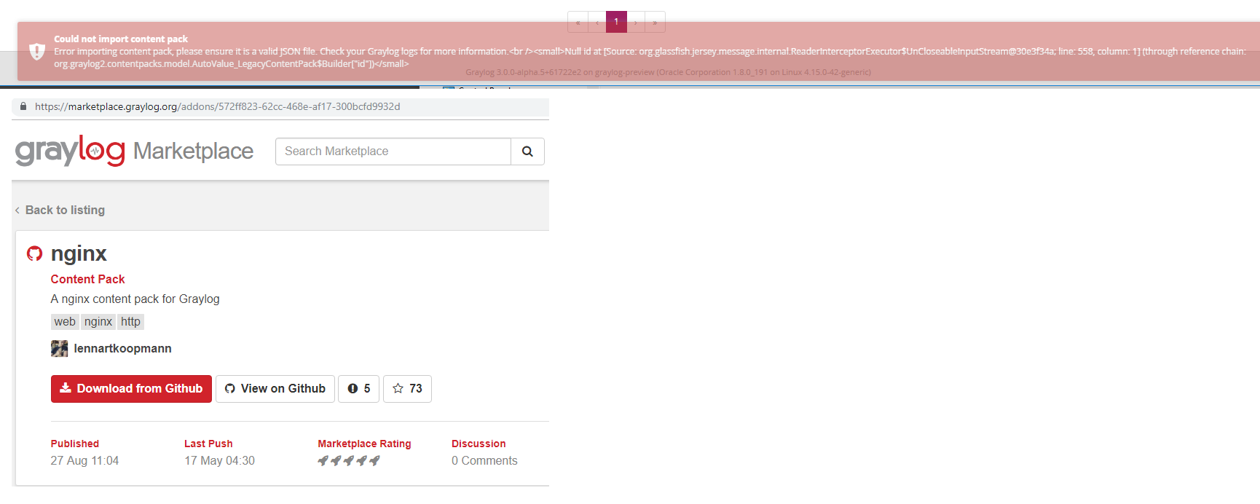The image size is (1260, 504).
Task: Select the nginx tag
Action: click(x=98, y=322)
